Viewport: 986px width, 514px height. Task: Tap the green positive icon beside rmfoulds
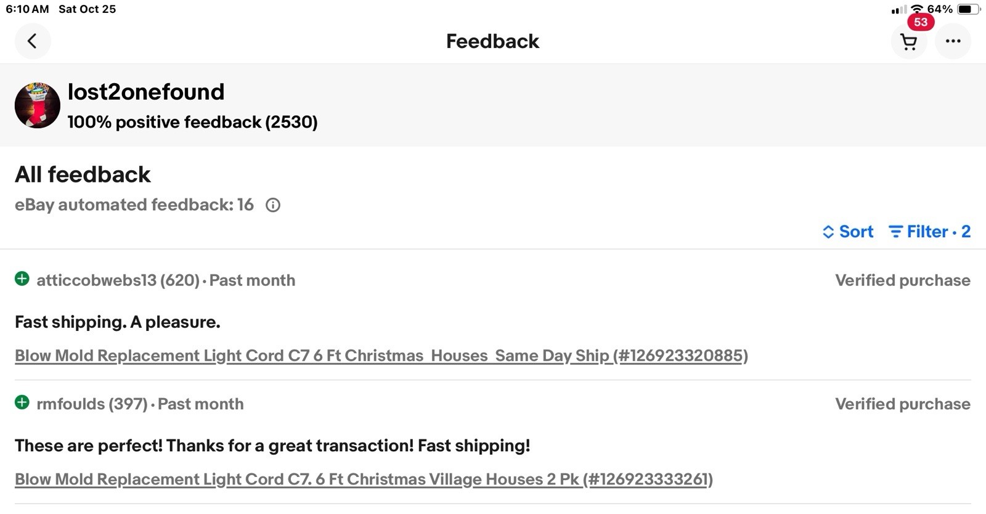click(22, 403)
